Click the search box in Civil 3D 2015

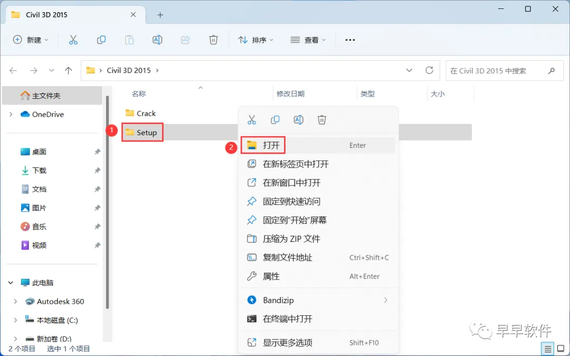coord(505,71)
